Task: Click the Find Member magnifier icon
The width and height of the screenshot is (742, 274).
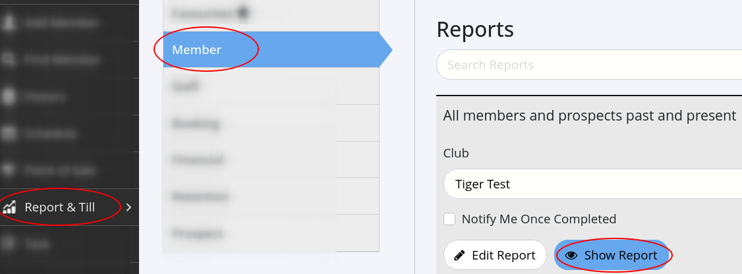Action: pyautogui.click(x=9, y=60)
